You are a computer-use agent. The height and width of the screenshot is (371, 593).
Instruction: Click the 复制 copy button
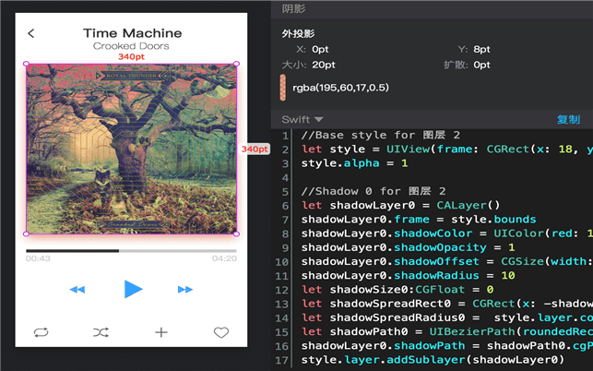coord(568,119)
